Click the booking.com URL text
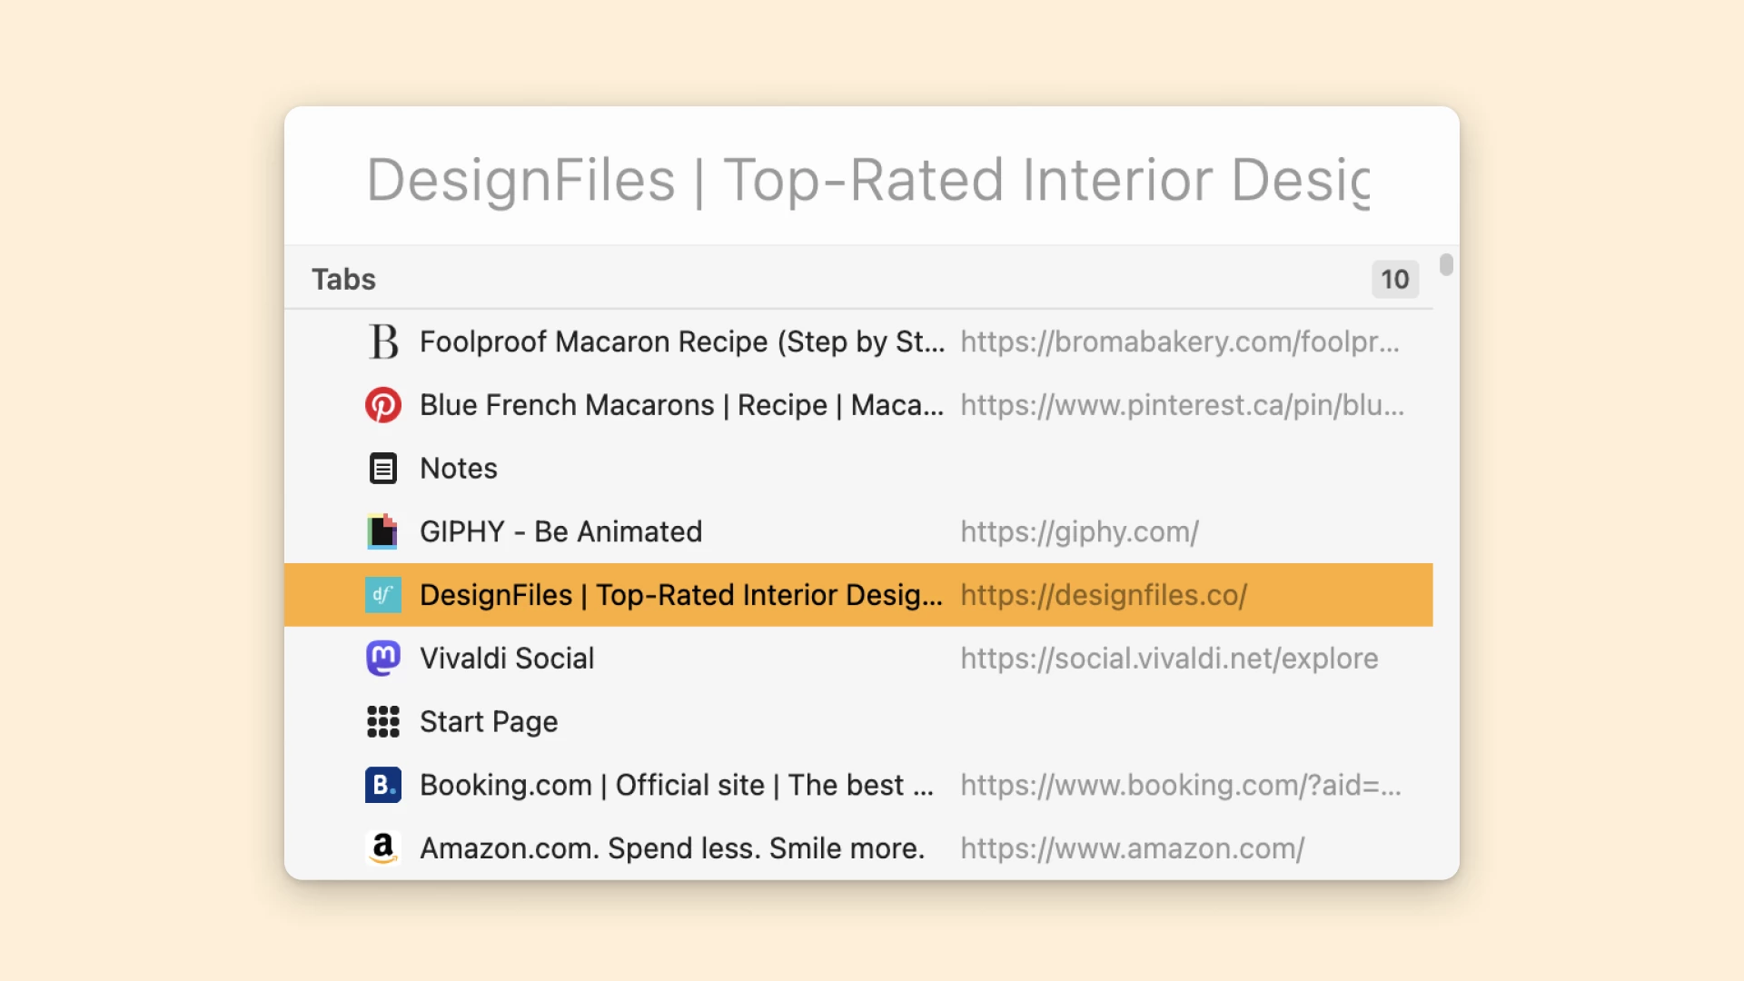The image size is (1744, 981). point(1181,785)
